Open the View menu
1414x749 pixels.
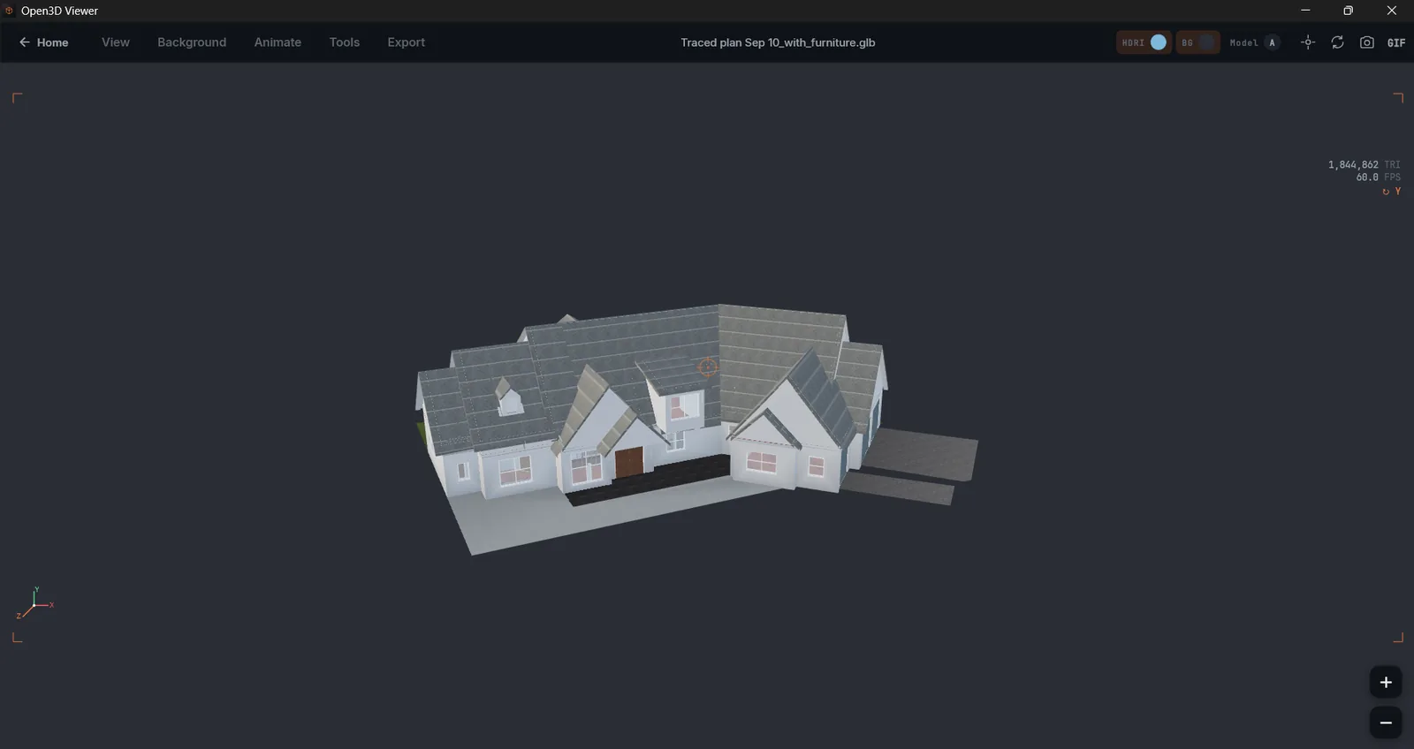pyautogui.click(x=115, y=42)
